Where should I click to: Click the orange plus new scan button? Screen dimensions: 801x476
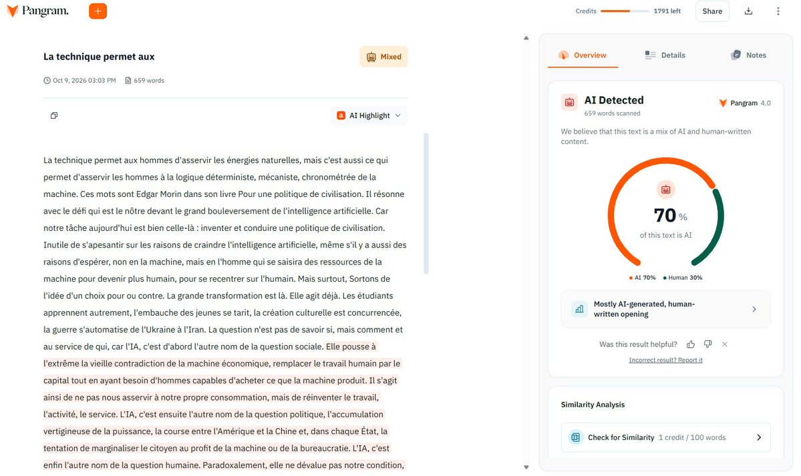pos(98,11)
